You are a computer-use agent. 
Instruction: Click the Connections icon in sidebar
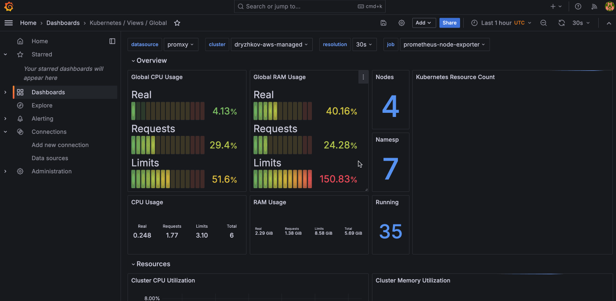[x=20, y=132]
